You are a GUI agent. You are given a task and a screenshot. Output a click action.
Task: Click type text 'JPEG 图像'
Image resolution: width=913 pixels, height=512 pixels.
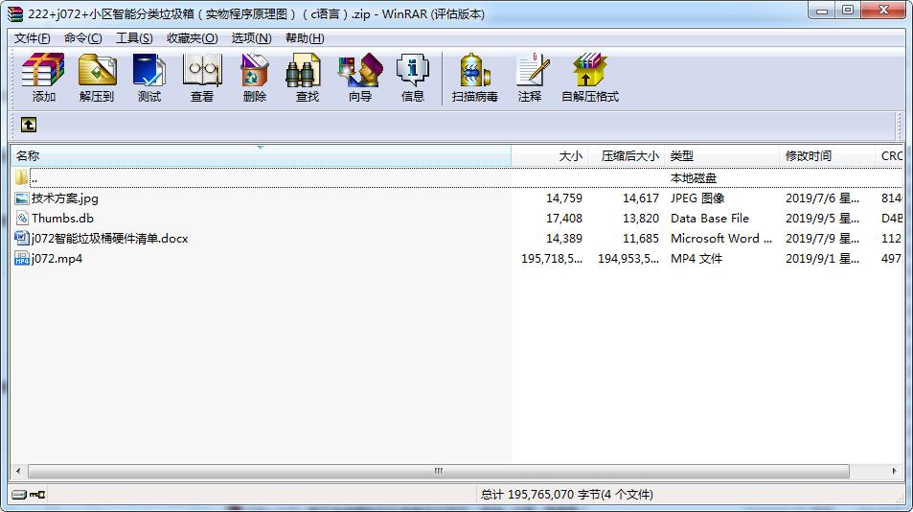pyautogui.click(x=697, y=198)
